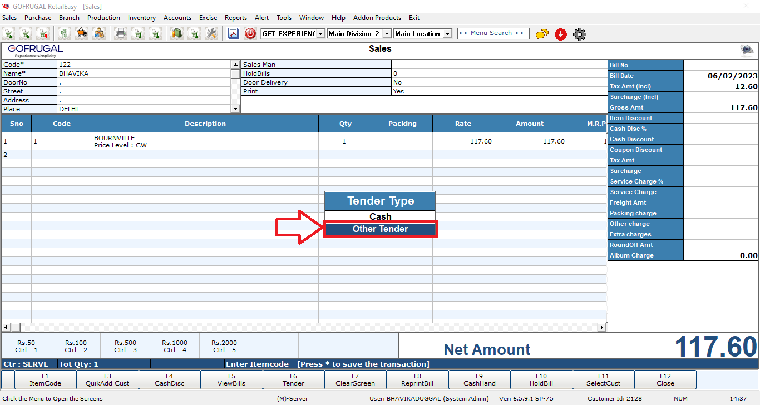Image resolution: width=760 pixels, height=405 pixels.
Task: Open the Main Location dropdown
Action: [x=447, y=34]
